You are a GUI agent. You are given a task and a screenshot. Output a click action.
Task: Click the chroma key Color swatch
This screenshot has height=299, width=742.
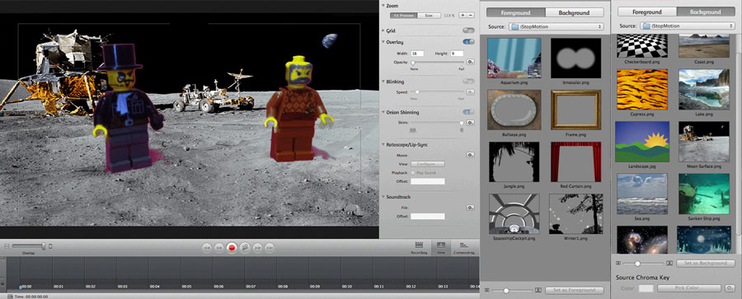click(x=646, y=288)
